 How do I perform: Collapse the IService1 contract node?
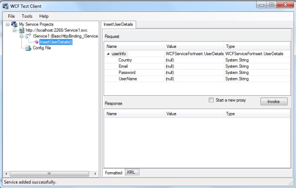pyautogui.click(x=22, y=36)
